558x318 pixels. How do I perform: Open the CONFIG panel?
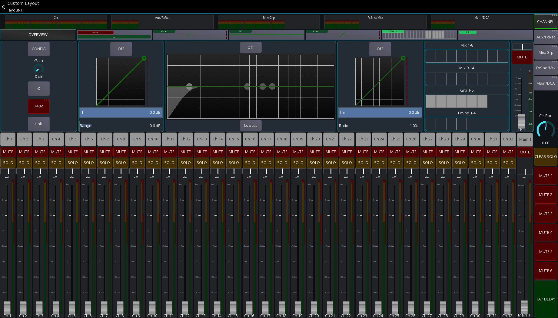click(x=38, y=49)
